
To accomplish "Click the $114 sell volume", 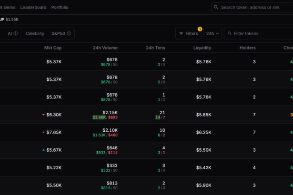I will tap(113, 153).
